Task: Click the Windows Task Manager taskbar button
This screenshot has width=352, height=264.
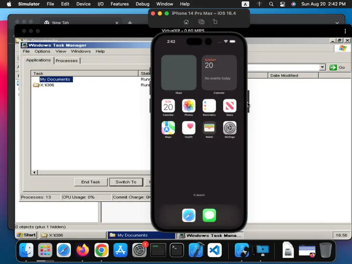Action: click(210, 235)
